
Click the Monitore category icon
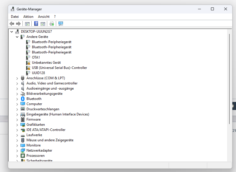pos(23,145)
